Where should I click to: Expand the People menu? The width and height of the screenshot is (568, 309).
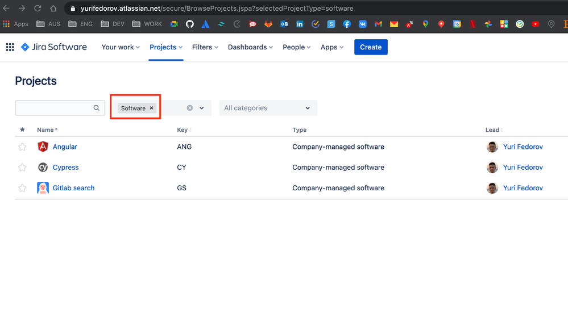point(297,47)
